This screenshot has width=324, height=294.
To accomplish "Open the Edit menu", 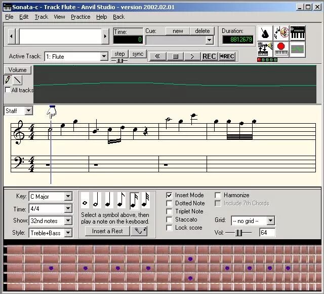I will click(x=24, y=17).
